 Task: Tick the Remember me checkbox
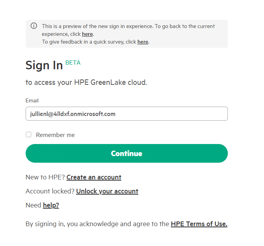[28, 135]
